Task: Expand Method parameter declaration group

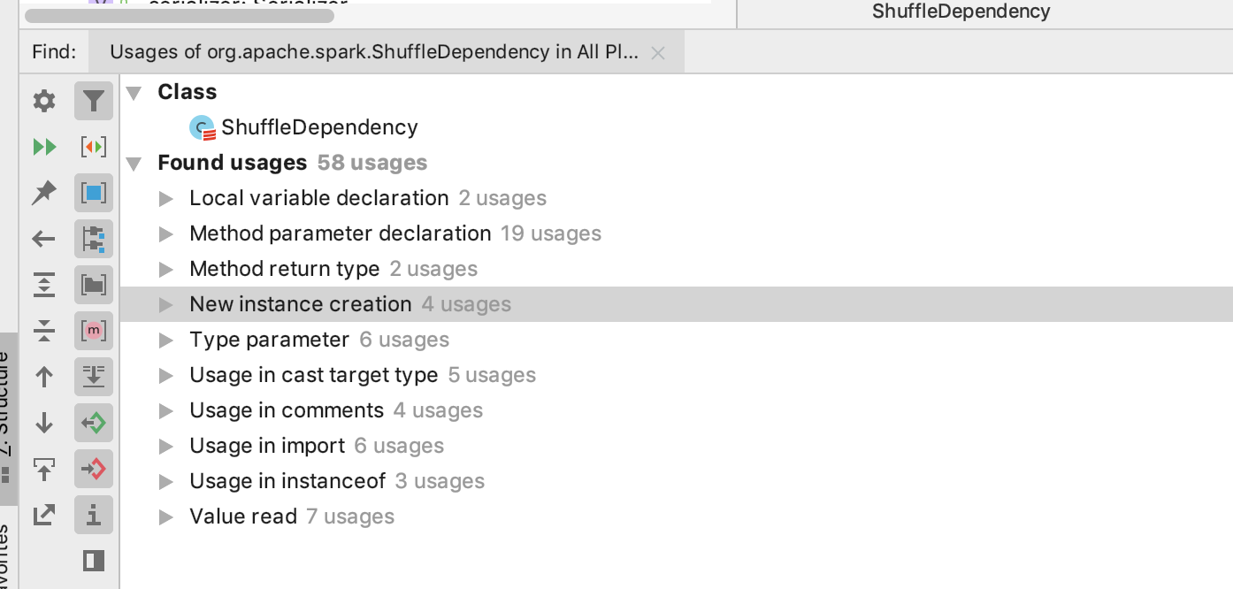Action: 165,233
